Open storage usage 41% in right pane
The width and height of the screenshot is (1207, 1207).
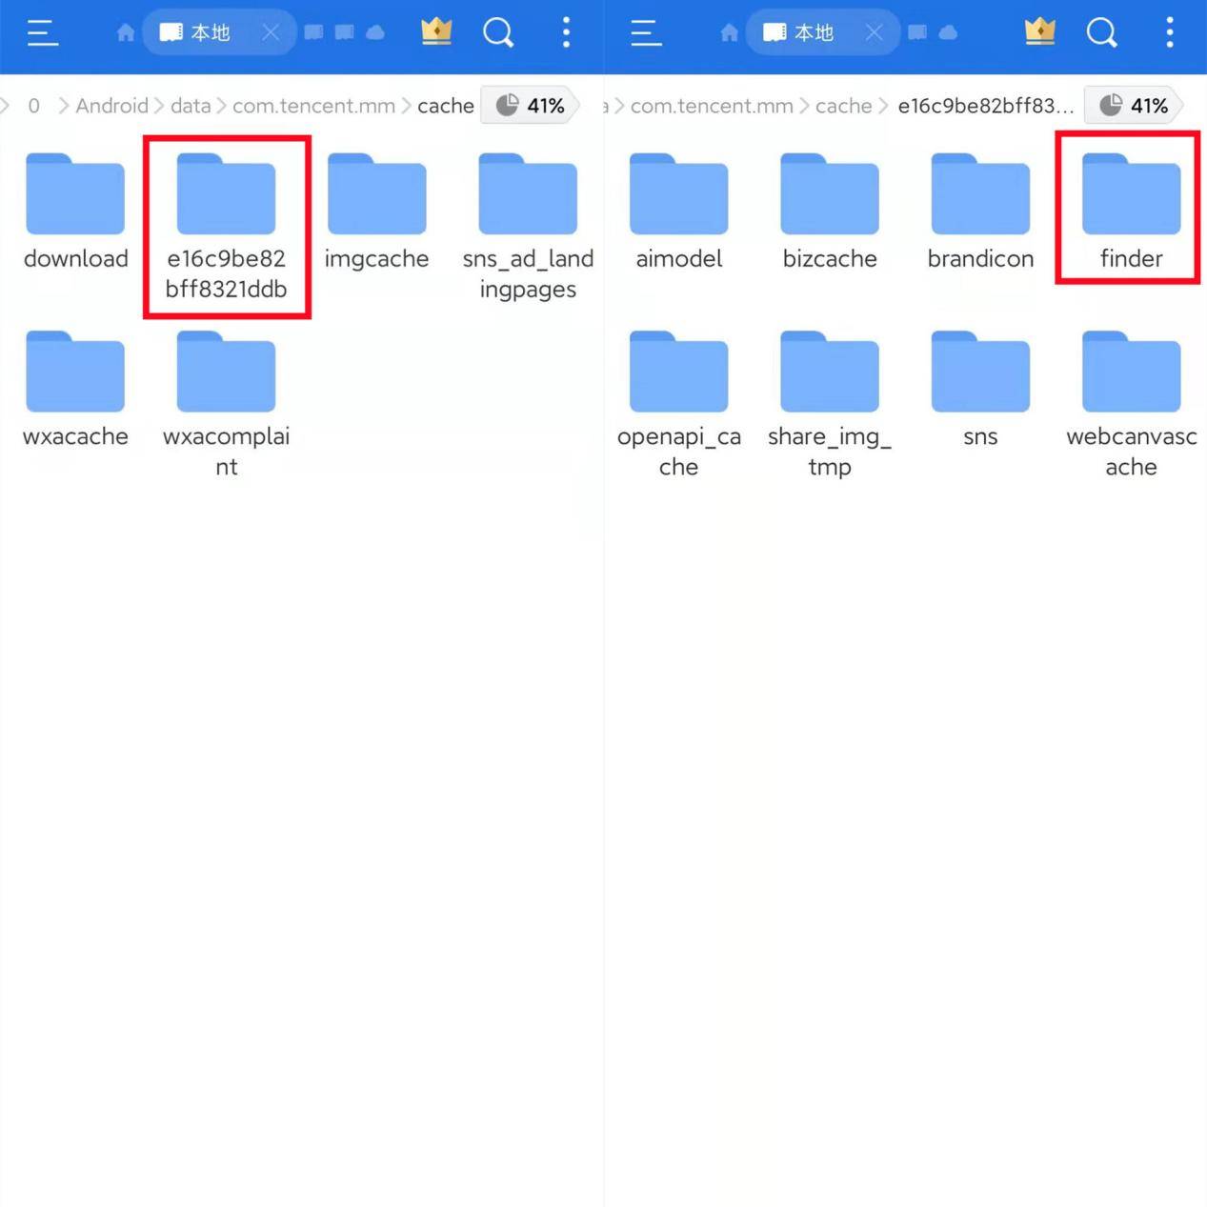1135,105
